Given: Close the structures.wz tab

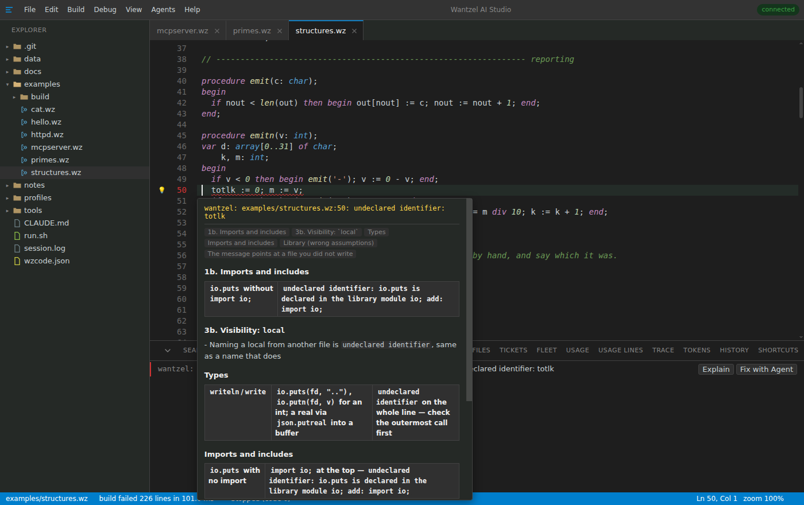Looking at the screenshot, I should [x=354, y=31].
